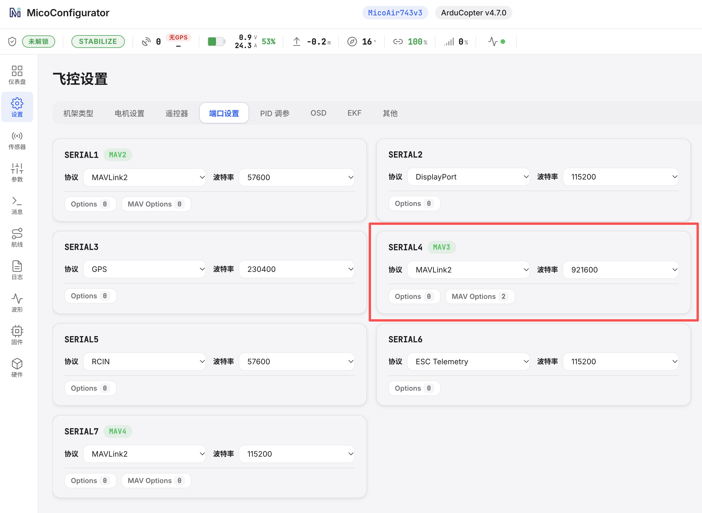Click the heartbeat activity pulse icon
This screenshot has height=513, width=702.
point(493,41)
